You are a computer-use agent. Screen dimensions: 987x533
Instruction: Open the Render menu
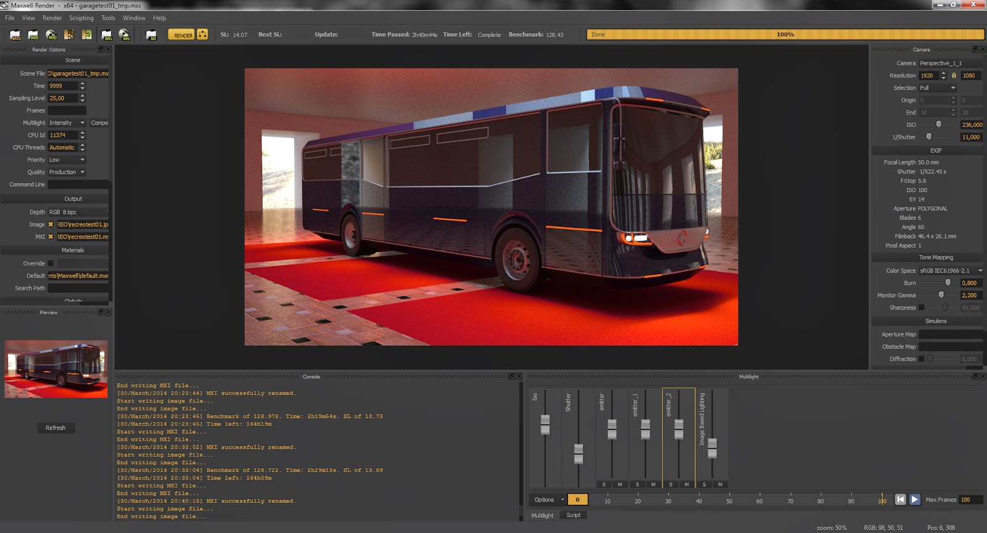(x=52, y=18)
